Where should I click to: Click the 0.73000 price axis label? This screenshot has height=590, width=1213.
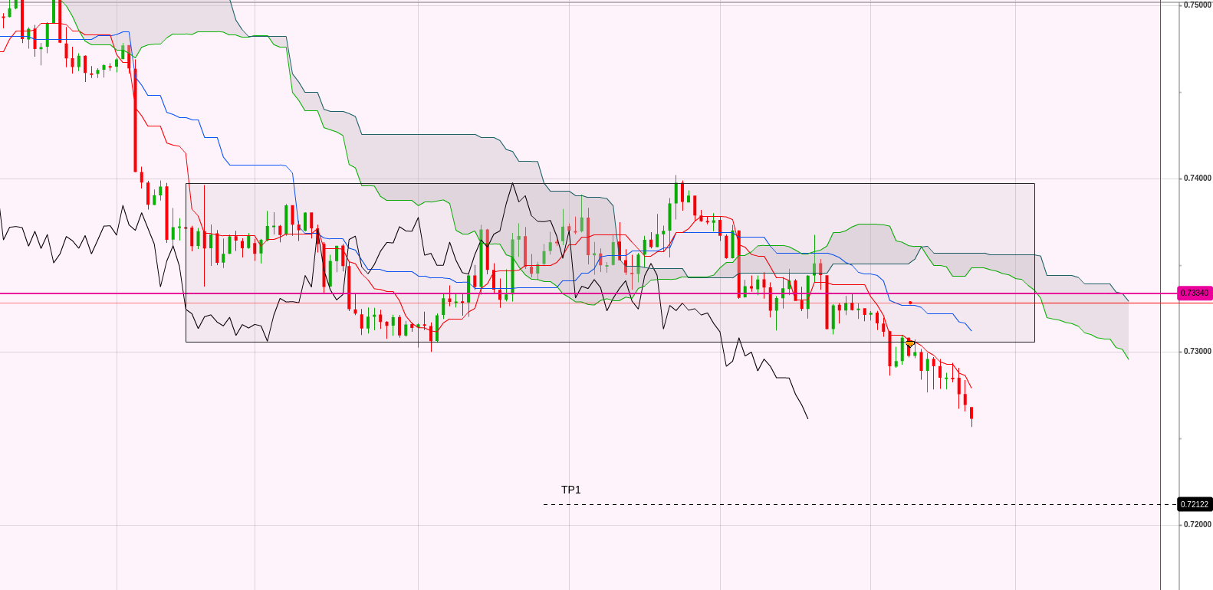coord(1197,352)
